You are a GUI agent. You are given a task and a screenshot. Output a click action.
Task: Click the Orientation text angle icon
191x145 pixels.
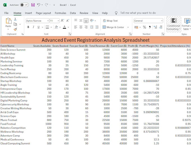click(92, 21)
